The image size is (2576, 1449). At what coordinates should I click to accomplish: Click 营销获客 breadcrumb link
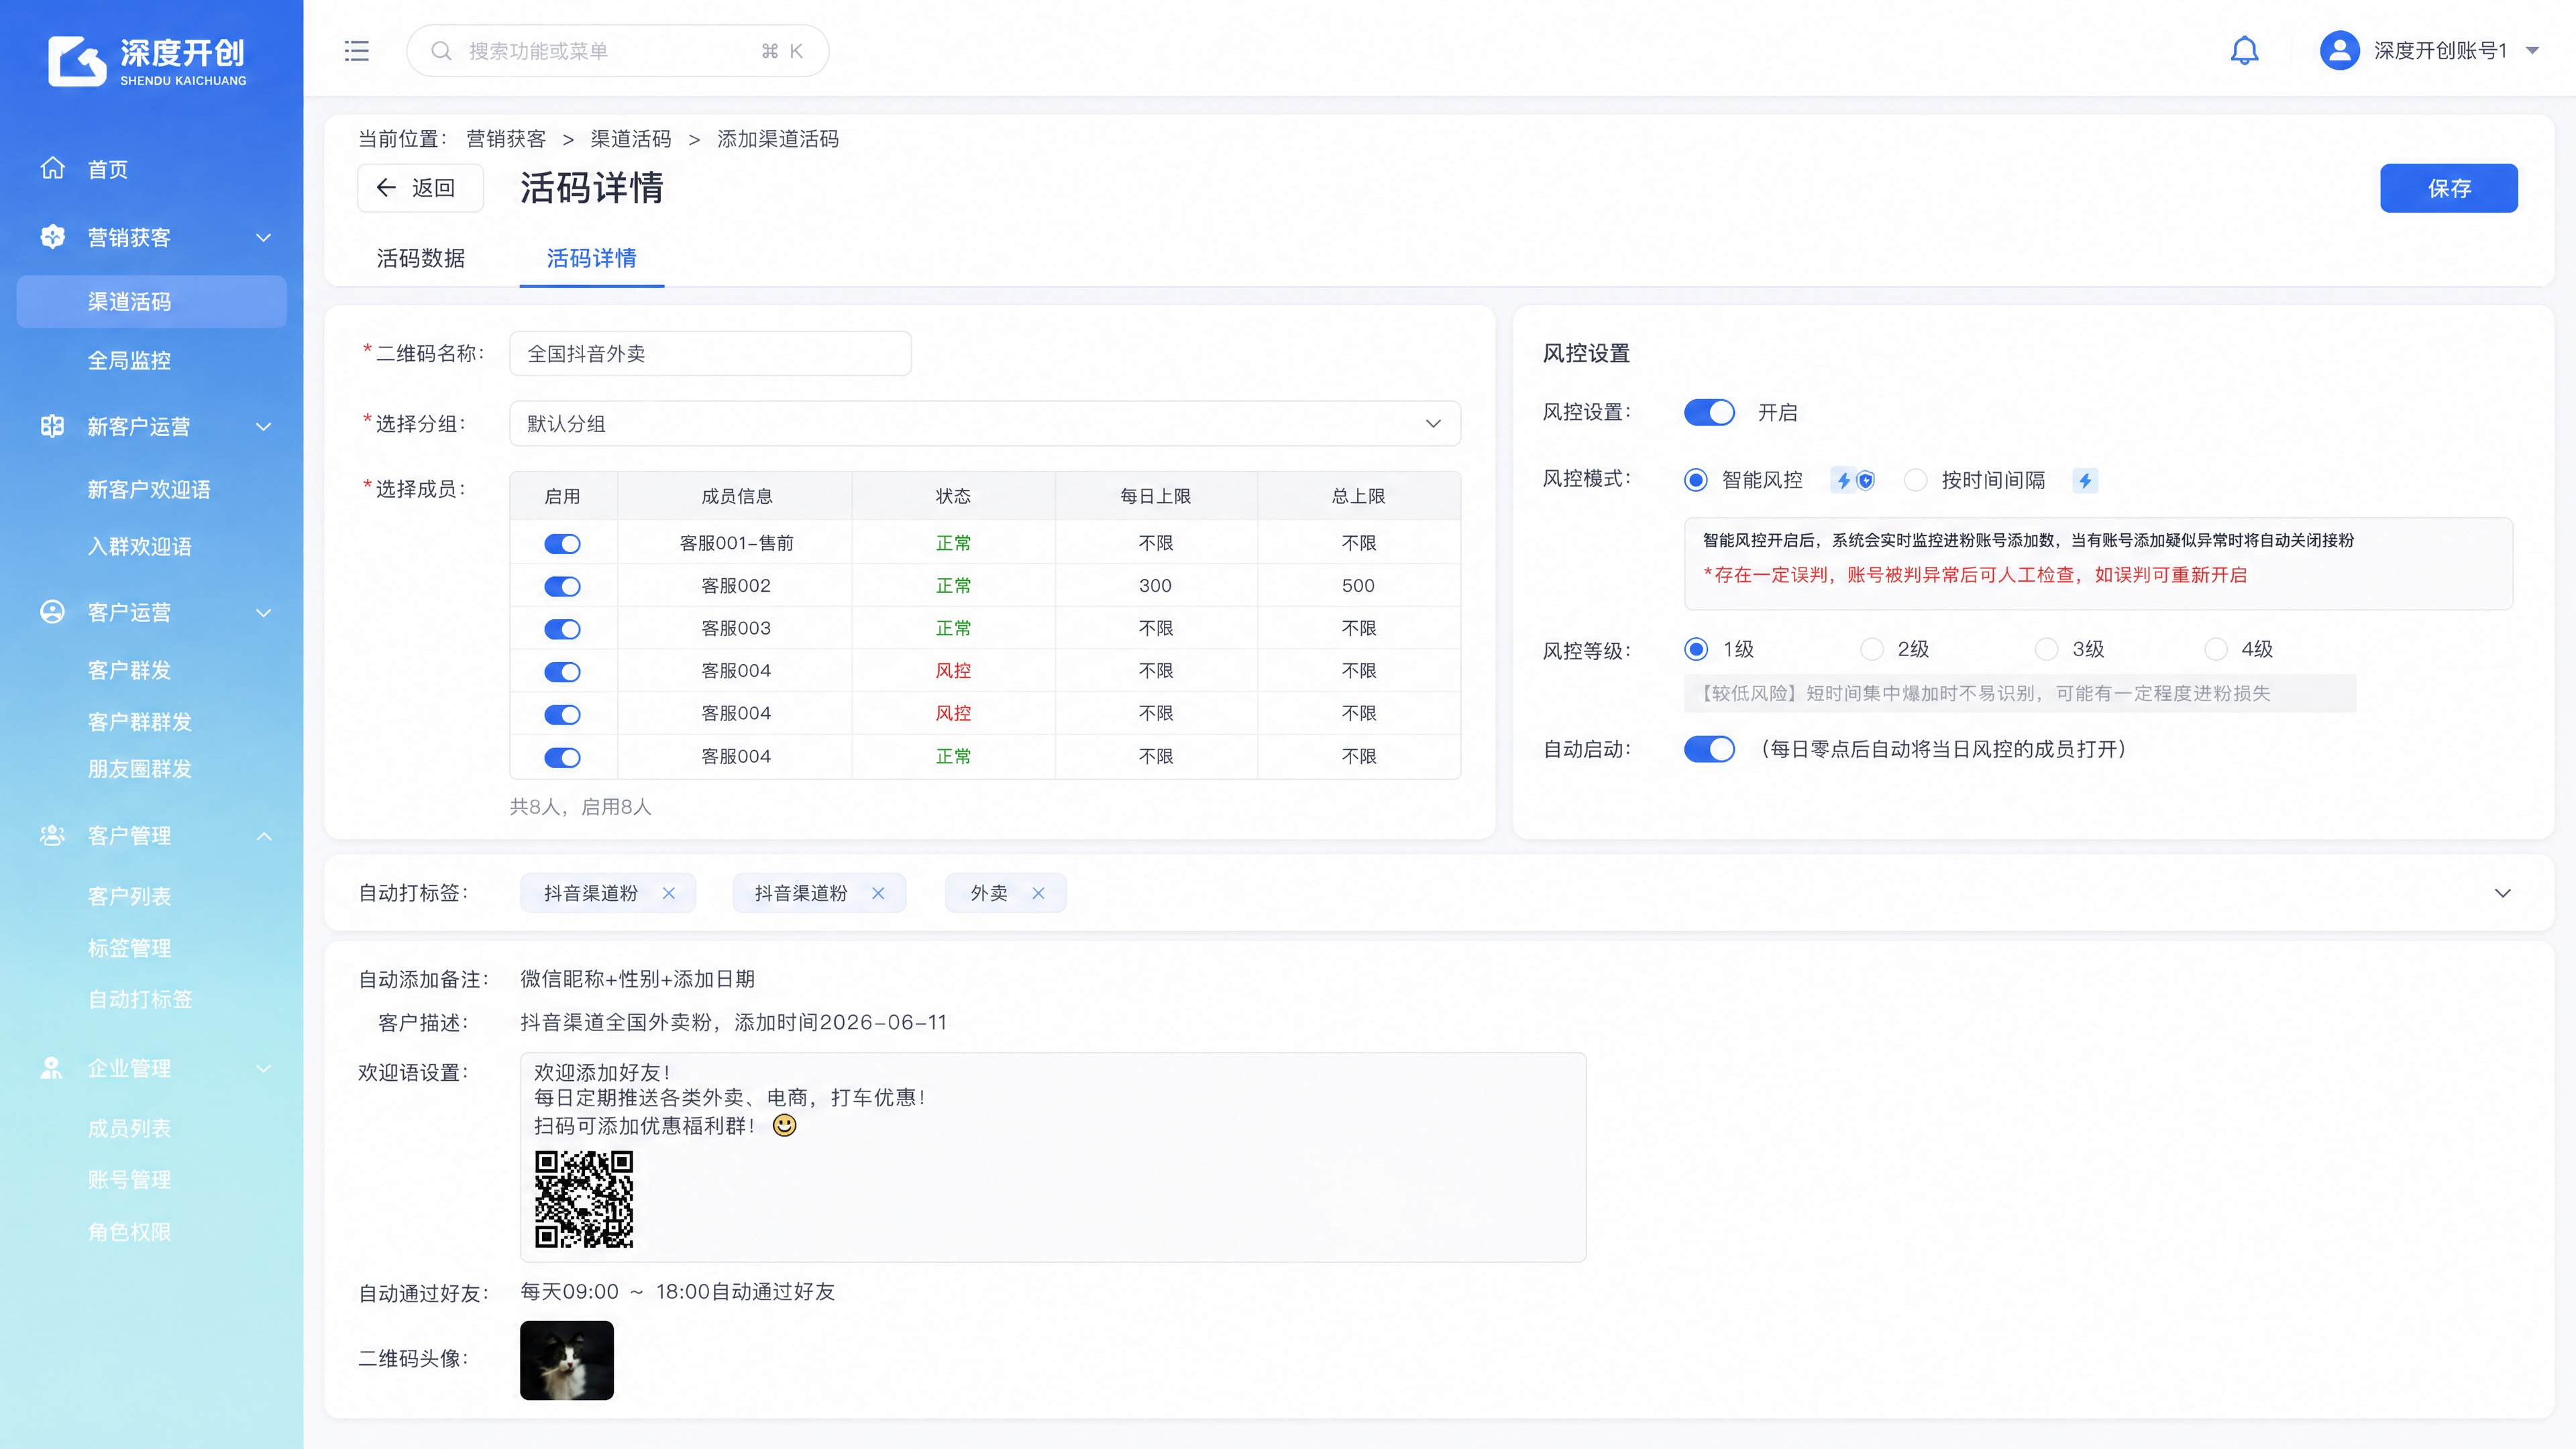(506, 139)
